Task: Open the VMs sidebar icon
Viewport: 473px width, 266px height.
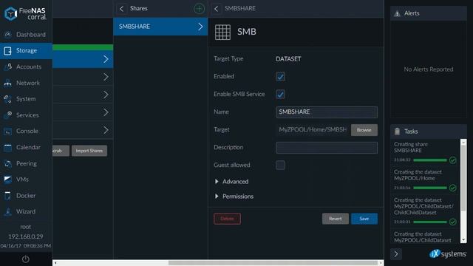Action: (8, 180)
